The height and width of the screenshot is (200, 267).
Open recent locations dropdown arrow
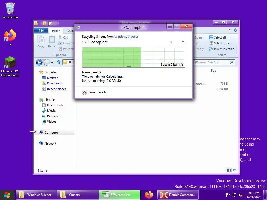52,63
